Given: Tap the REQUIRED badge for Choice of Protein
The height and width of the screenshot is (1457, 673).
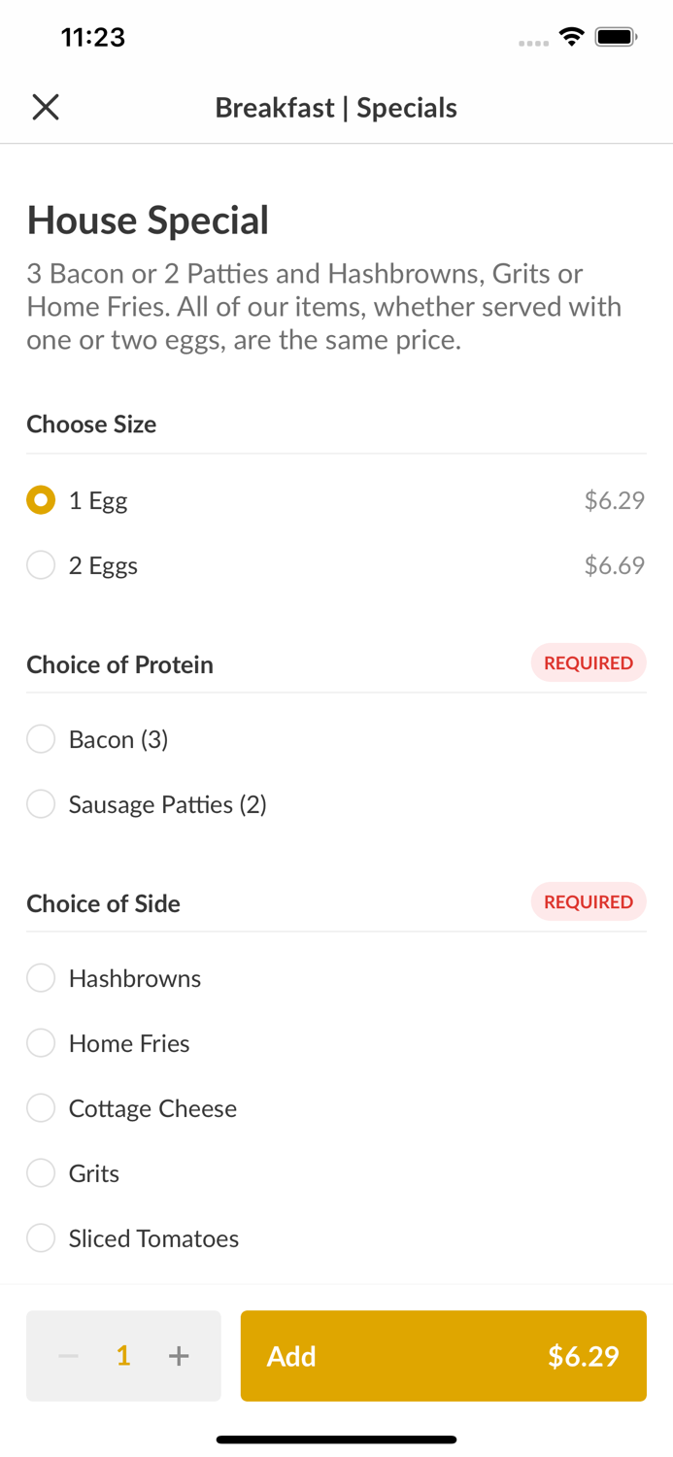Looking at the screenshot, I should click(588, 662).
